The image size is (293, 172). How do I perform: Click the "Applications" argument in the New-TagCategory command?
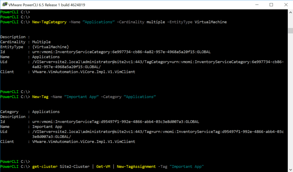coord(99,22)
